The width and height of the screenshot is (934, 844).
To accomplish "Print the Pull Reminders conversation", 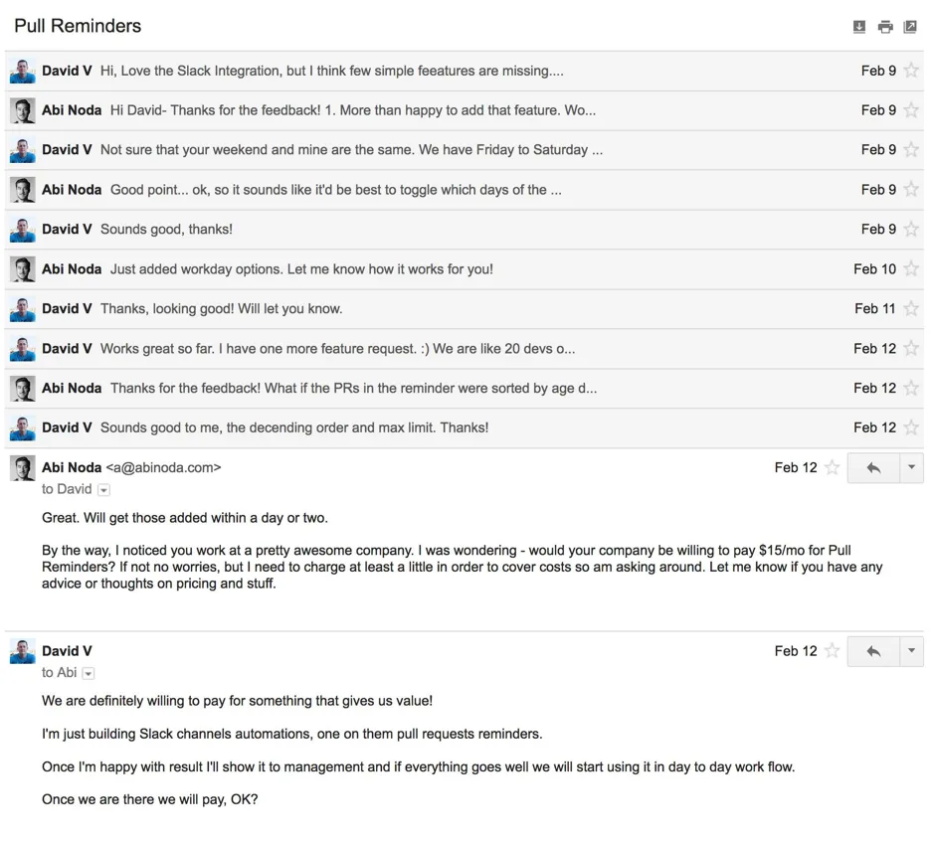I will (x=885, y=27).
